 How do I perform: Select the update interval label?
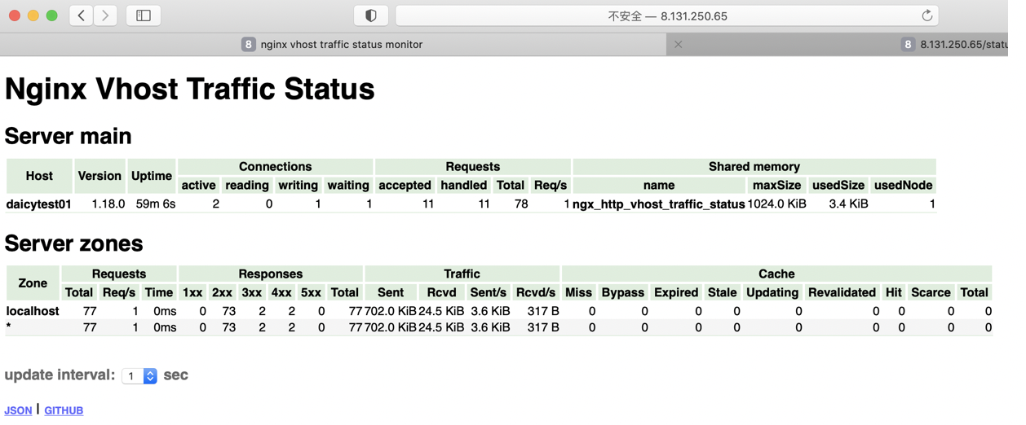coord(60,375)
